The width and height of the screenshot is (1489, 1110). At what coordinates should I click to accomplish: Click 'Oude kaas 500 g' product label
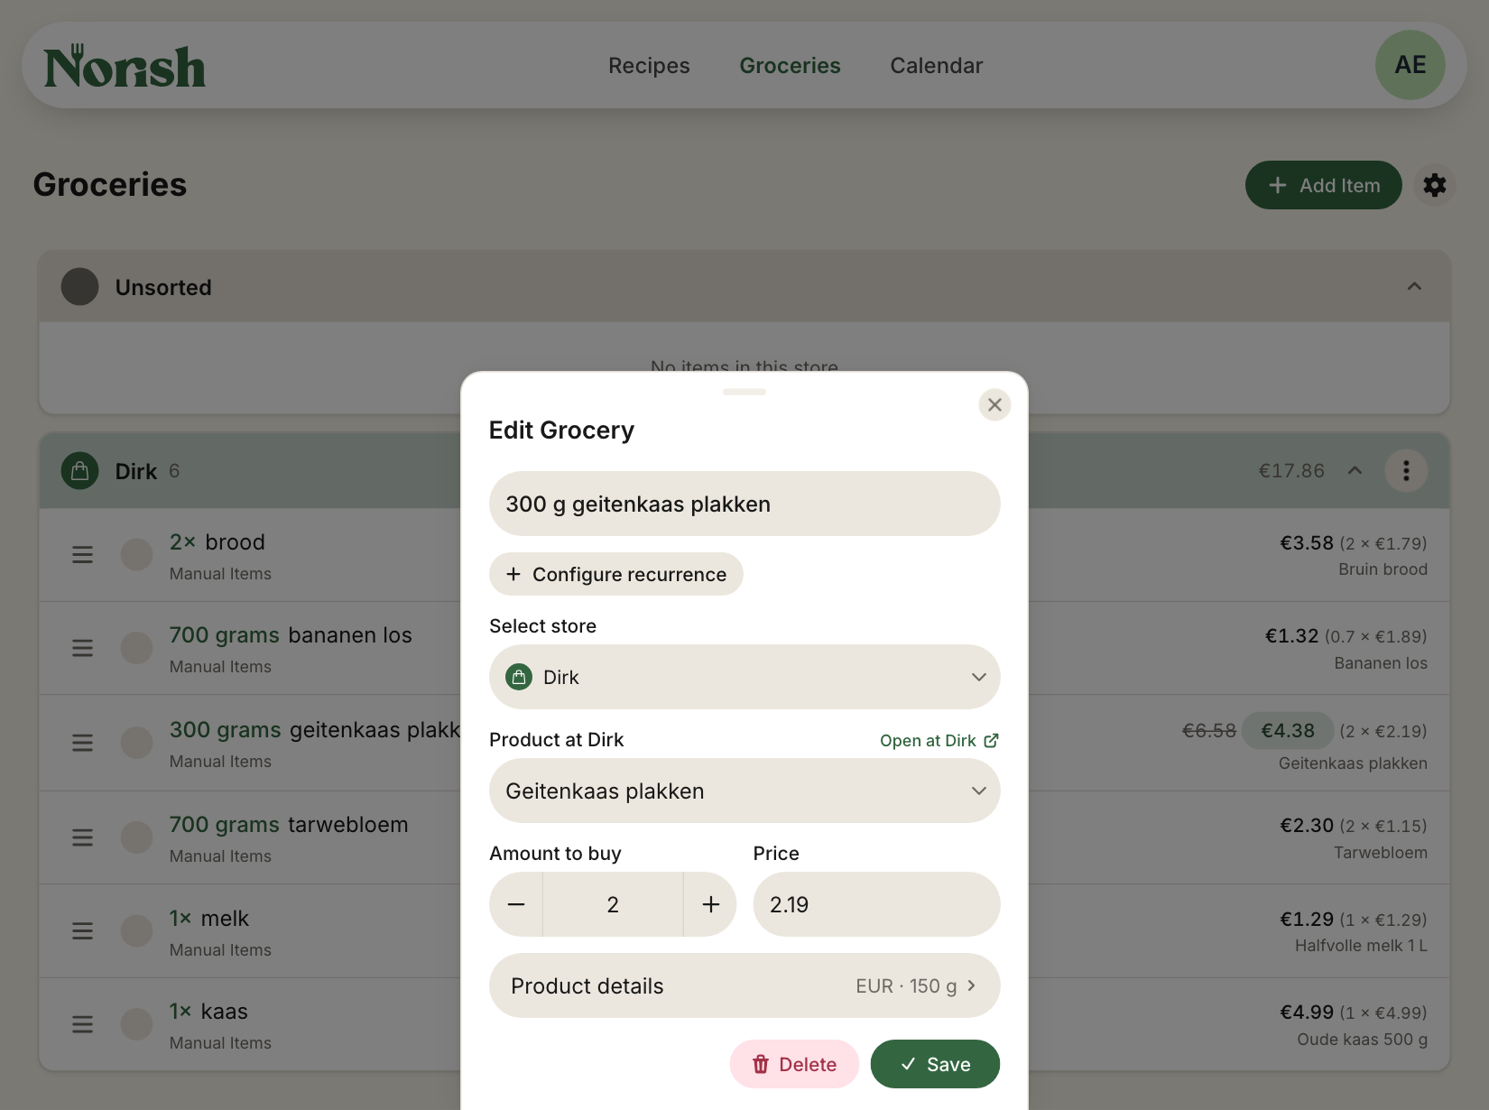[x=1363, y=1040]
